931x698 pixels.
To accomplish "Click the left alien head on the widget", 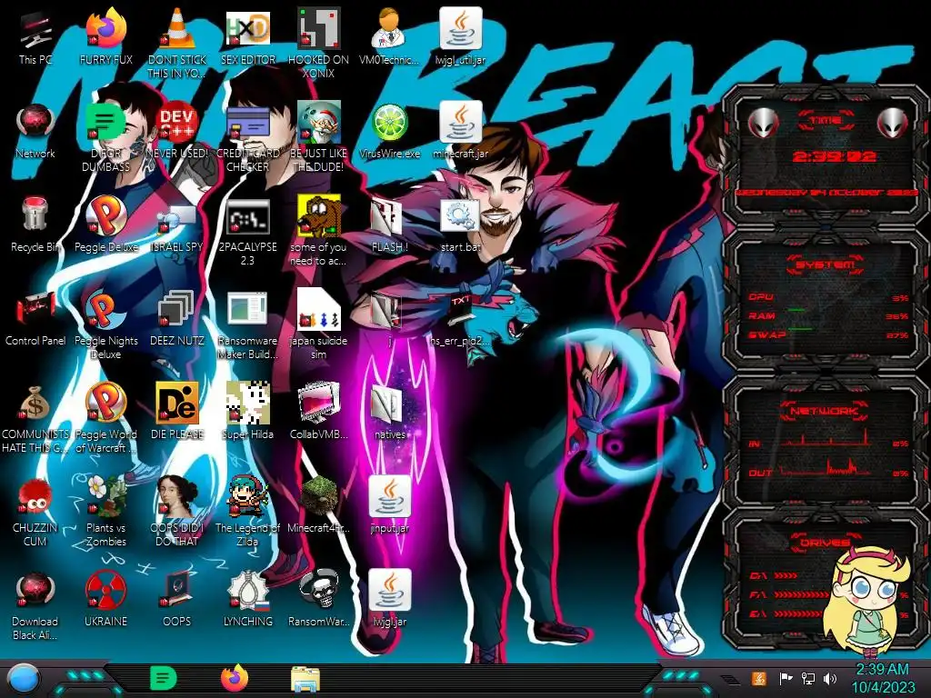I will pos(763,123).
